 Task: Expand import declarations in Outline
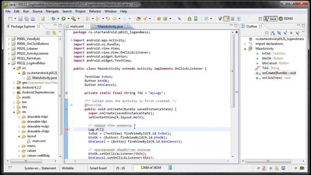click(x=245, y=44)
